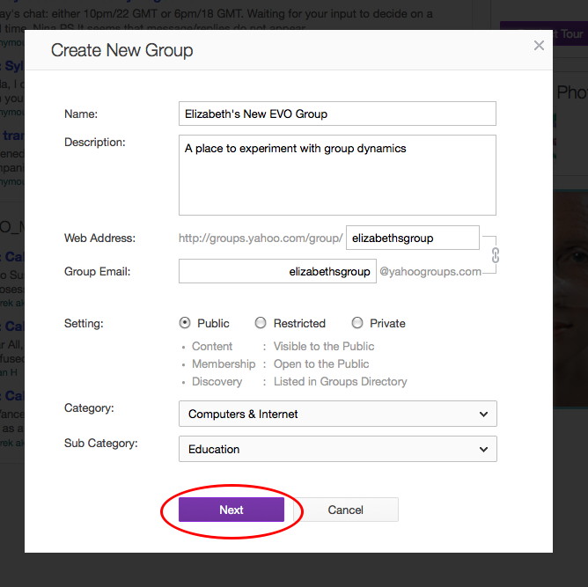Click inside the Description text area
This screenshot has height=587, width=588.
point(337,175)
